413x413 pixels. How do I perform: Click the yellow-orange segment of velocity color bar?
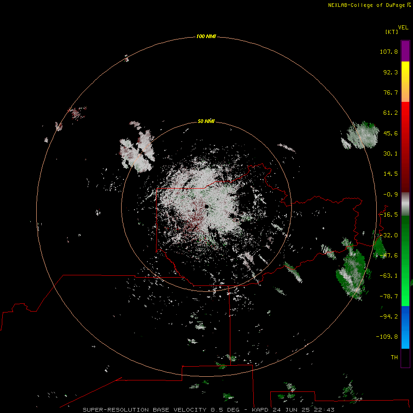click(405, 82)
